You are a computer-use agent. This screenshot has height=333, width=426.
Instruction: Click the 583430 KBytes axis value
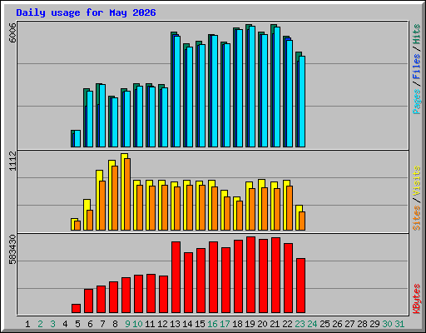pos(12,250)
